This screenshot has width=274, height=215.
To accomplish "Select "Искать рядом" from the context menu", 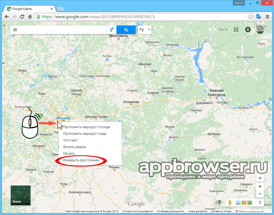I will pyautogui.click(x=74, y=147).
